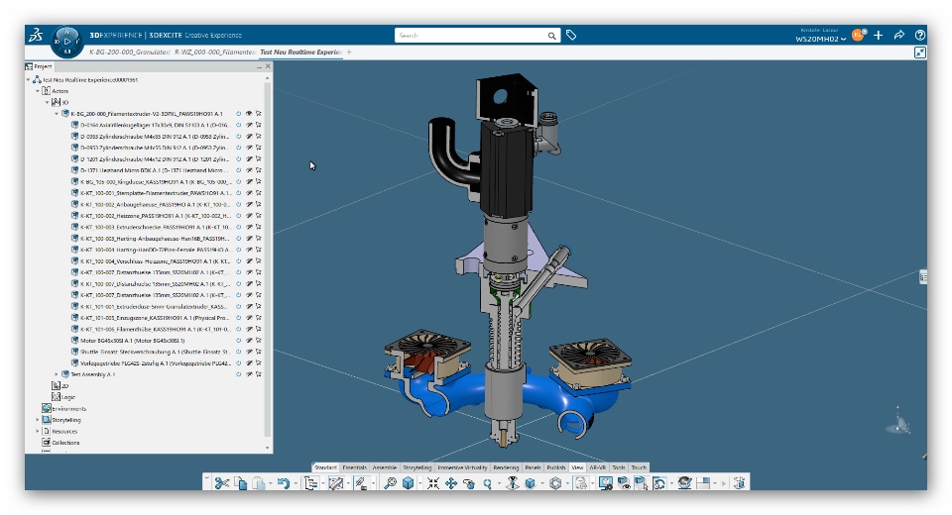Open the WS20MH02 user dropdown
The image size is (952, 515).
(x=821, y=39)
